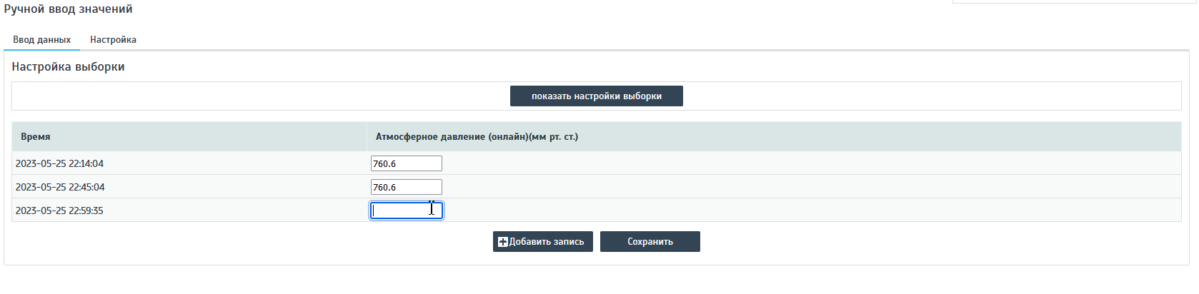The width and height of the screenshot is (1199, 294).
Task: Open the Ввод данных tab
Action: (x=41, y=40)
